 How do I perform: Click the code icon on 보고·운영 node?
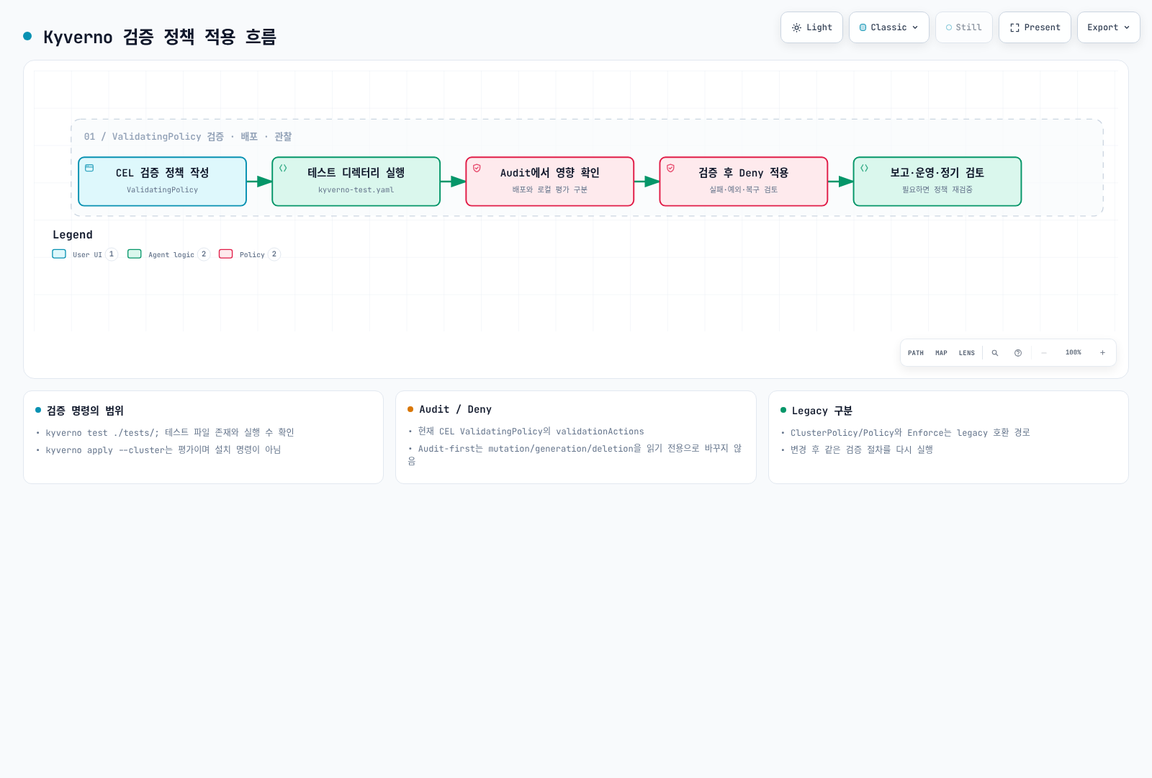point(864,168)
